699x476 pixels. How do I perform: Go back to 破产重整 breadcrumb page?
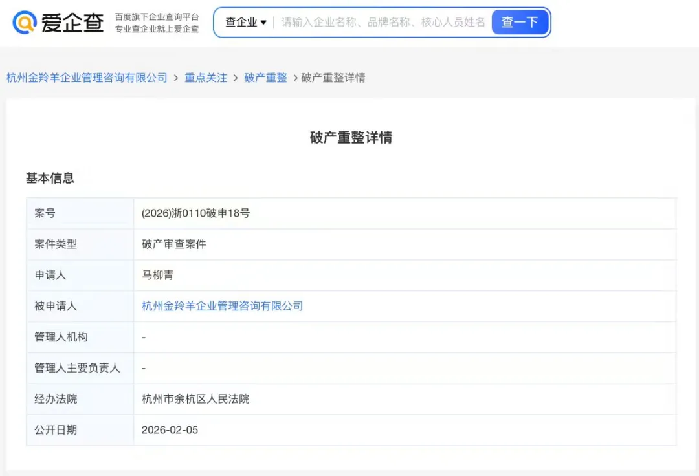[265, 78]
